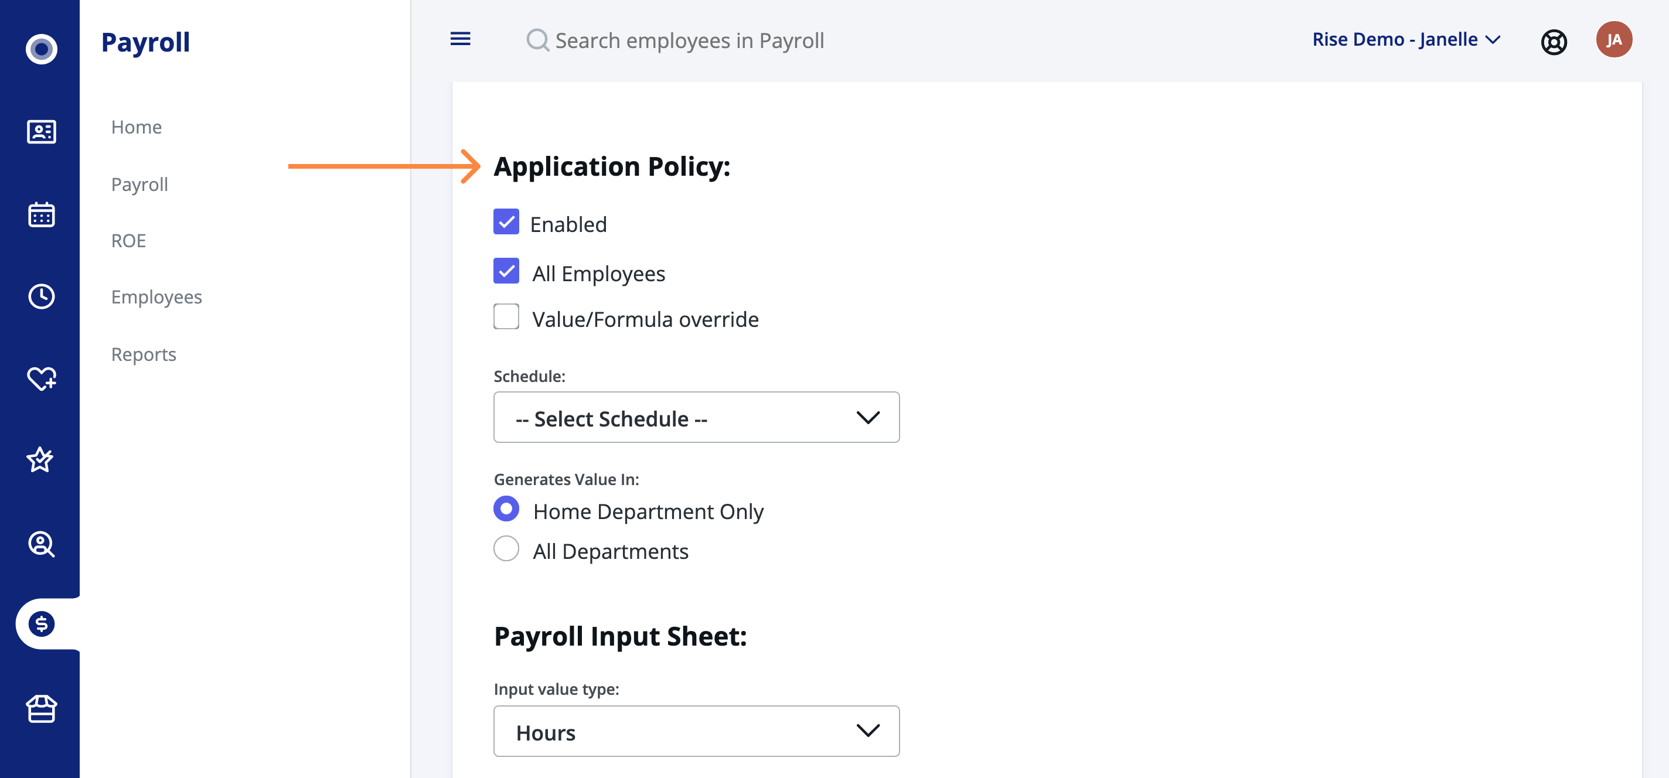Click the Payroll Input Sheet heading
The width and height of the screenshot is (1669, 778).
(x=620, y=637)
